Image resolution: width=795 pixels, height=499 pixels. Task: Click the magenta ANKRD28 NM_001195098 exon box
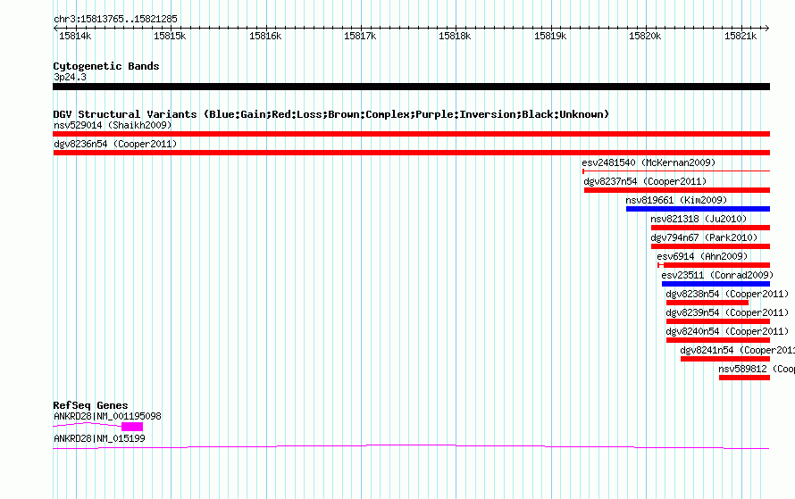point(132,427)
